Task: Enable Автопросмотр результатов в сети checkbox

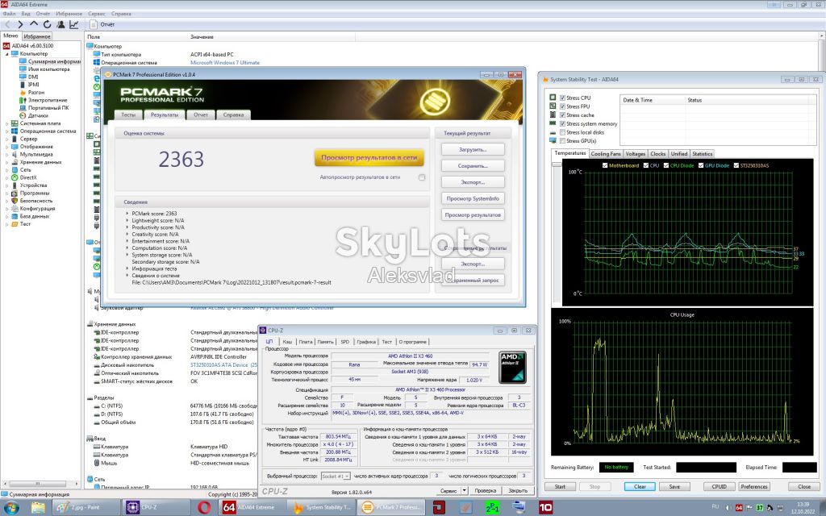Action: (x=421, y=177)
